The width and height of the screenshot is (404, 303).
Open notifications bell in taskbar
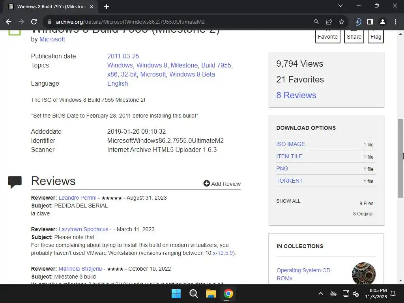393,294
